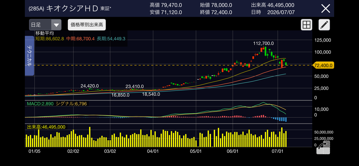Click the 06/01 date axis marker
Viewport: 359px width, 166px height.
pyautogui.click(x=233, y=151)
